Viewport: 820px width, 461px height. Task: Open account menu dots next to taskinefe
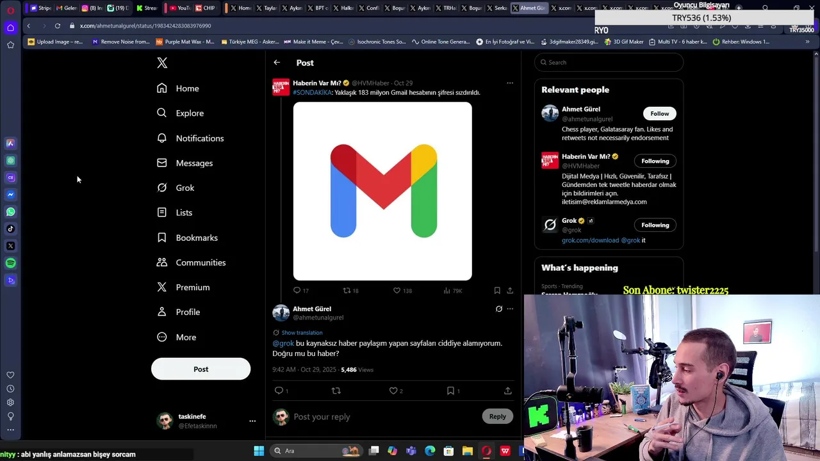(252, 421)
